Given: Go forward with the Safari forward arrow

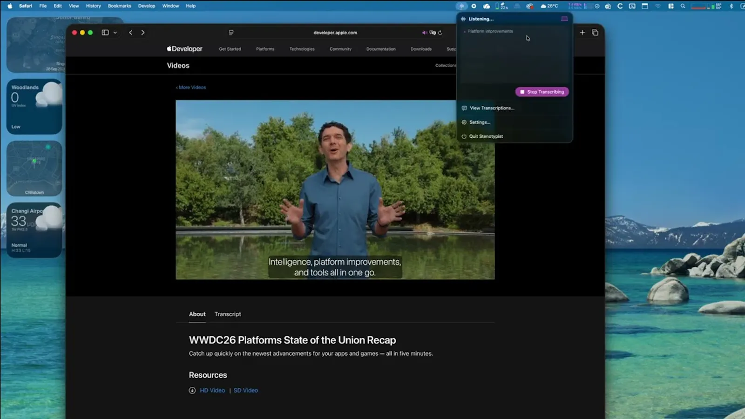Looking at the screenshot, I should point(143,33).
